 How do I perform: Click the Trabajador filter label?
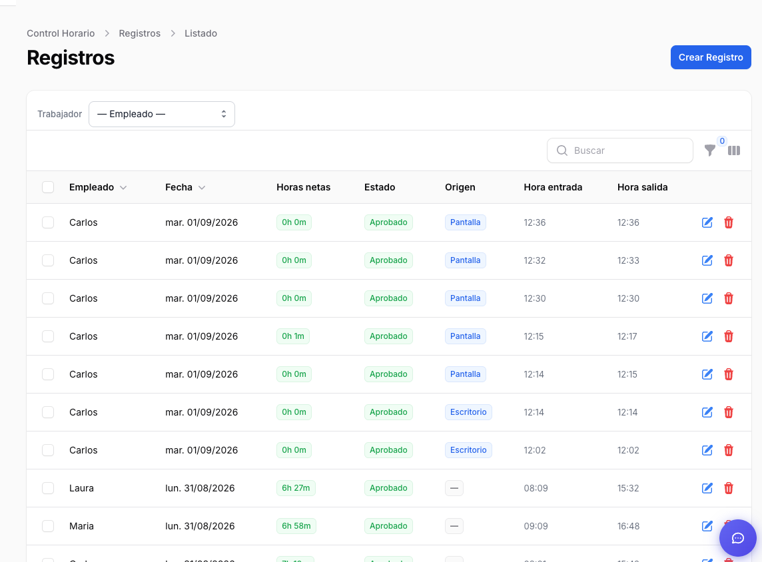60,114
